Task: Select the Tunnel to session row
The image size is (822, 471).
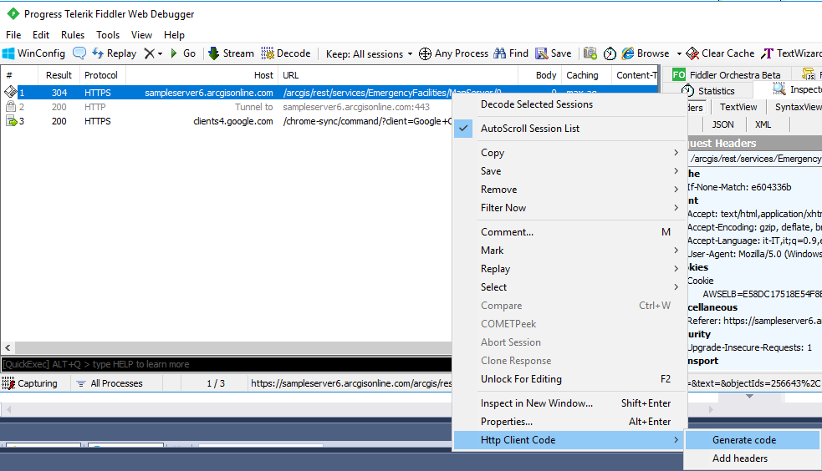Action: [x=227, y=107]
